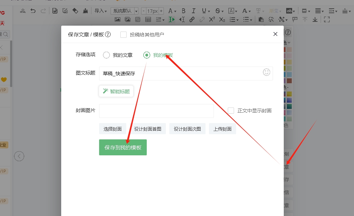Click the 上传封面 upload button
The height and width of the screenshot is (216, 354).
pyautogui.click(x=223, y=129)
